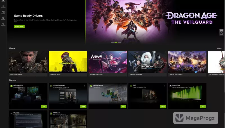
Task: Click the ChatRTX discover card
Action: pyautogui.click(x=28, y=119)
